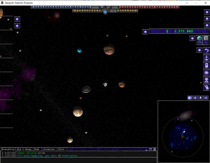
Task: Click the shield emblem next to 16000
Action: 102,7
